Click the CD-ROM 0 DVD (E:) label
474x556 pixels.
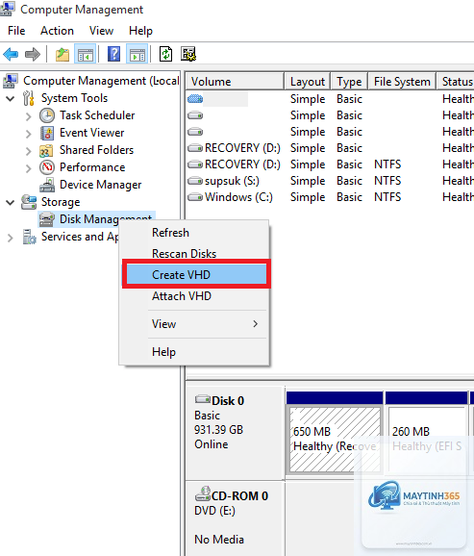point(235,518)
